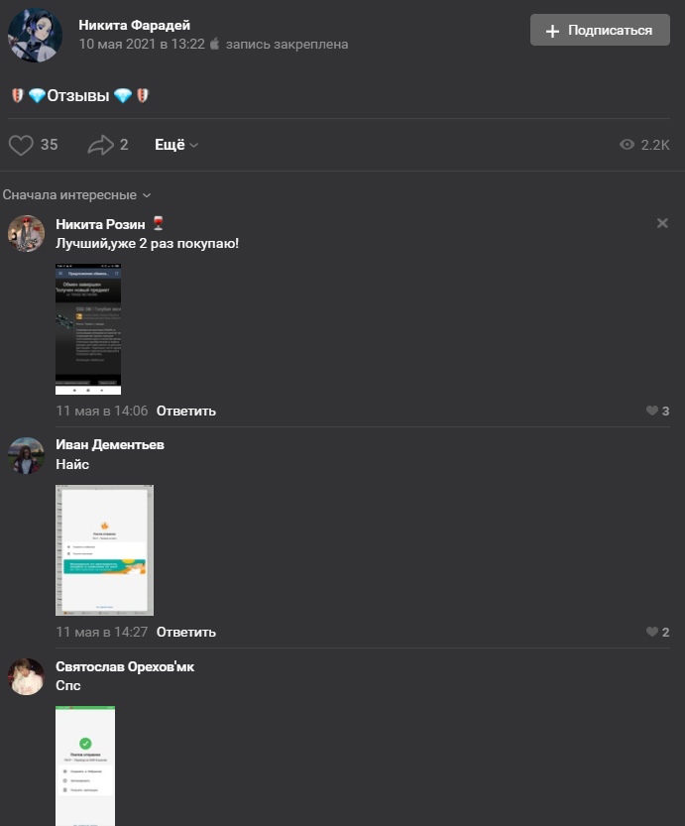This screenshot has width=685, height=826.
Task: Reply to Никита Розин's comment
Action: point(185,411)
